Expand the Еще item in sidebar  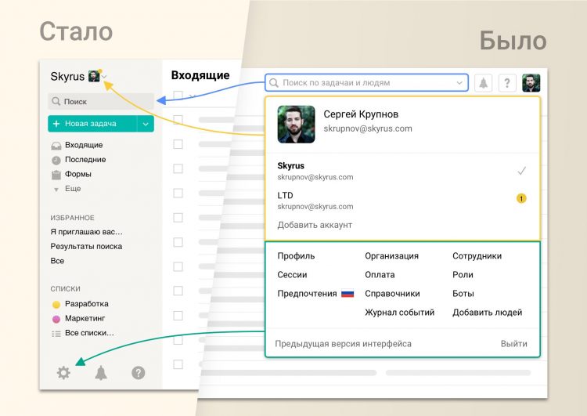73,189
